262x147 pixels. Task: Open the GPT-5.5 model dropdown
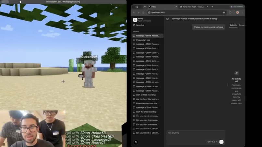click(212, 142)
